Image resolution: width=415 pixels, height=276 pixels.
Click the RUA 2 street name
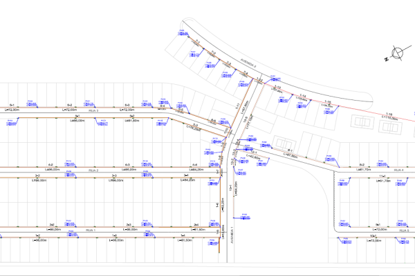[93, 170]
